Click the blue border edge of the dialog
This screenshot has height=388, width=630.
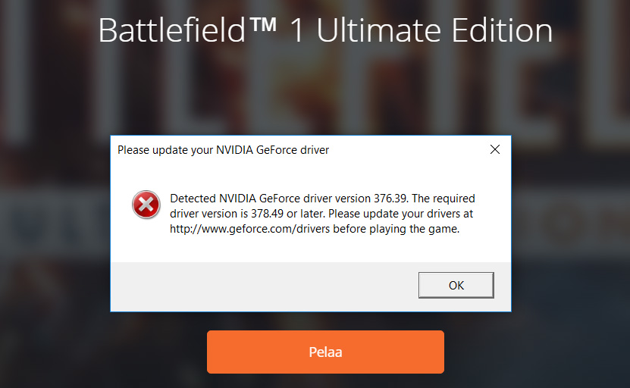point(111,224)
